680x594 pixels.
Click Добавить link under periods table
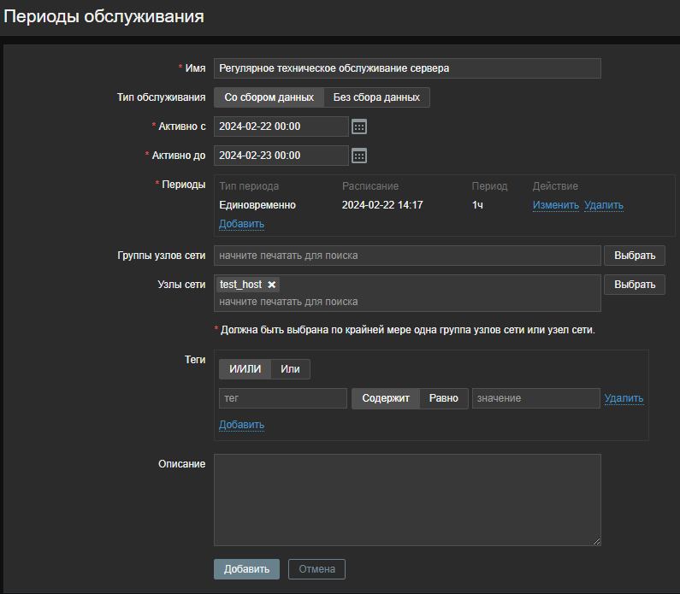pos(241,224)
